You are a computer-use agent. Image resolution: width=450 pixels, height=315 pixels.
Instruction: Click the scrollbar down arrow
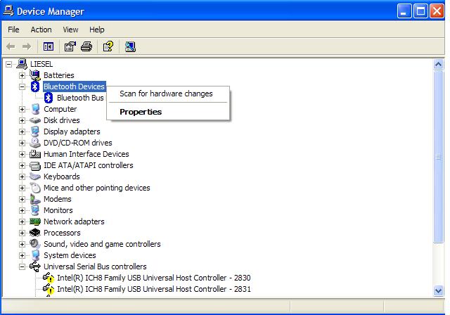tap(438, 290)
